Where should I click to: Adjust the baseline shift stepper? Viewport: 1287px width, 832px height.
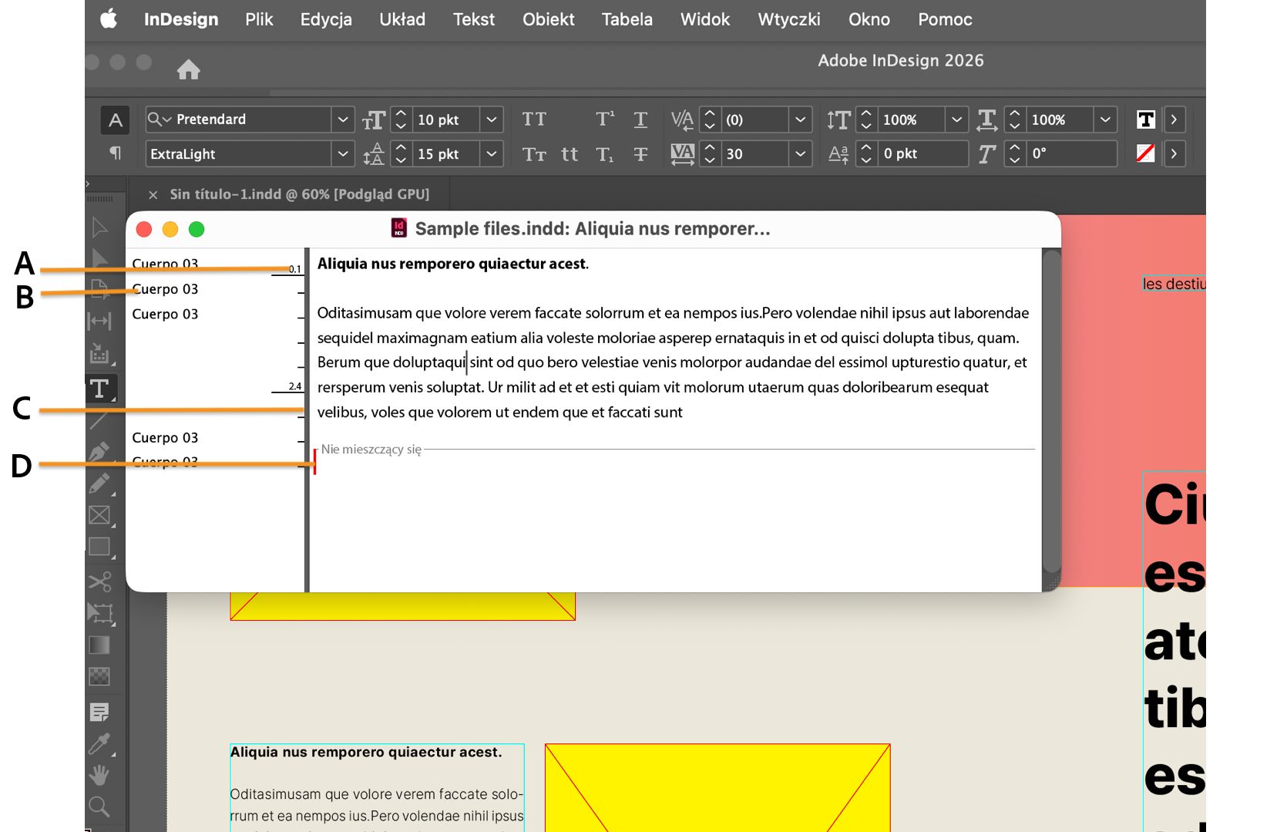pos(866,153)
